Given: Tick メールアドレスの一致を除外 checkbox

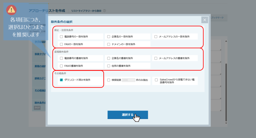Looking at the screenshot, I should 156,37.
